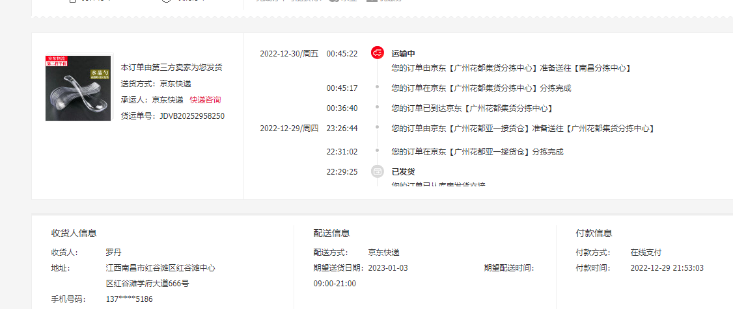733x309 pixels.
Task: Select the 已到达京东【广州花都集货分拣中心】 entry
Action: (473, 108)
